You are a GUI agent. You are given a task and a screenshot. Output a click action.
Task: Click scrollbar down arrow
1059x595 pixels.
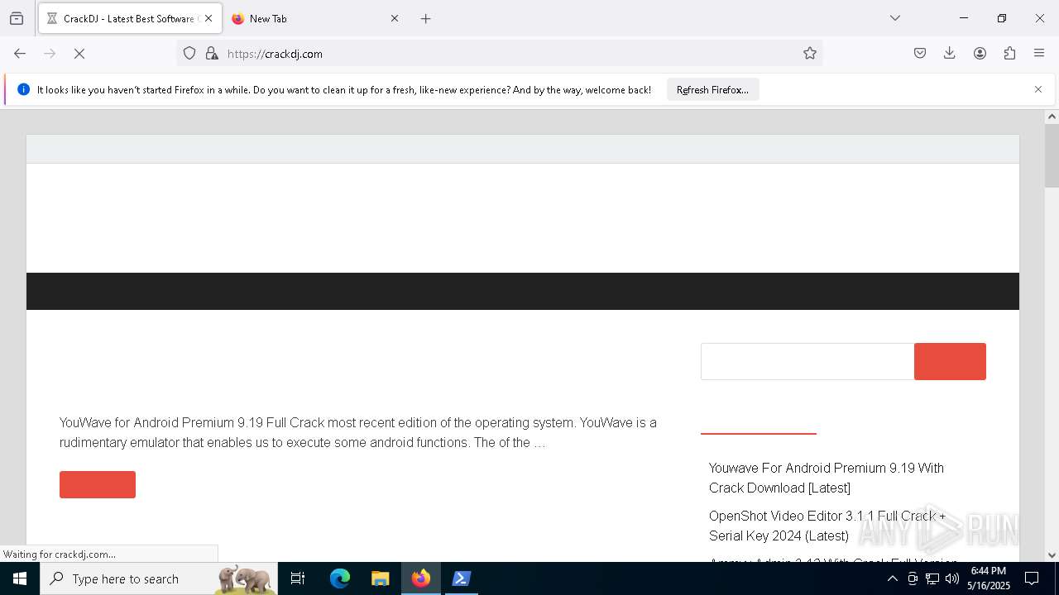point(1052,555)
